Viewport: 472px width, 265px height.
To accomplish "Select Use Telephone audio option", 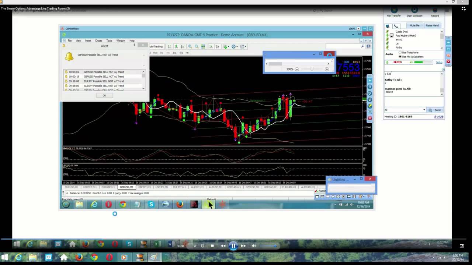I will pyautogui.click(x=400, y=53).
